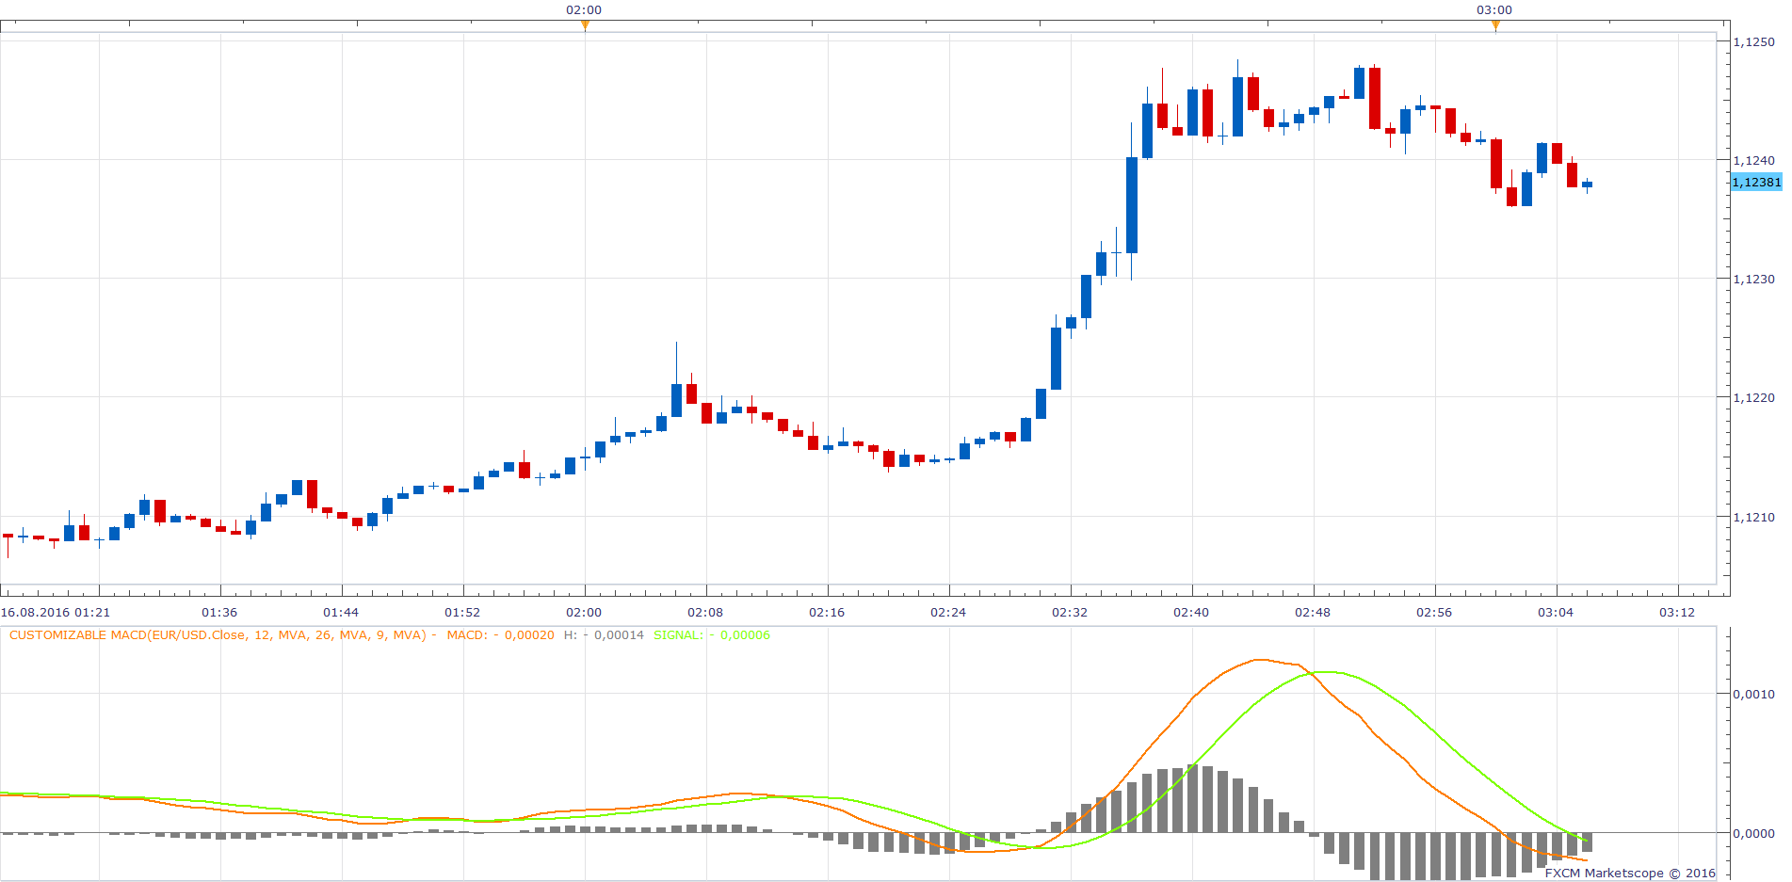Viewport: 1792px width, 882px height.
Task: Click the 1,1210 price axis label
Action: 1754,517
